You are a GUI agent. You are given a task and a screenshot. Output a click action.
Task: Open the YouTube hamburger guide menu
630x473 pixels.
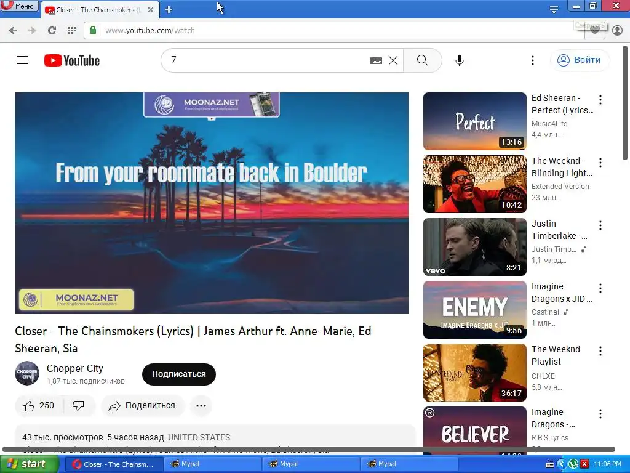coord(22,60)
